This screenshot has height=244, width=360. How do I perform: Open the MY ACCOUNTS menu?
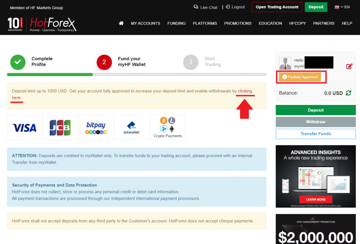[145, 23]
